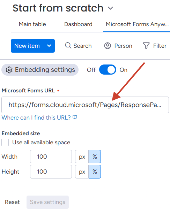Toggle the embedding Off/On switch
Screen dimensions: 170x213
[108, 70]
